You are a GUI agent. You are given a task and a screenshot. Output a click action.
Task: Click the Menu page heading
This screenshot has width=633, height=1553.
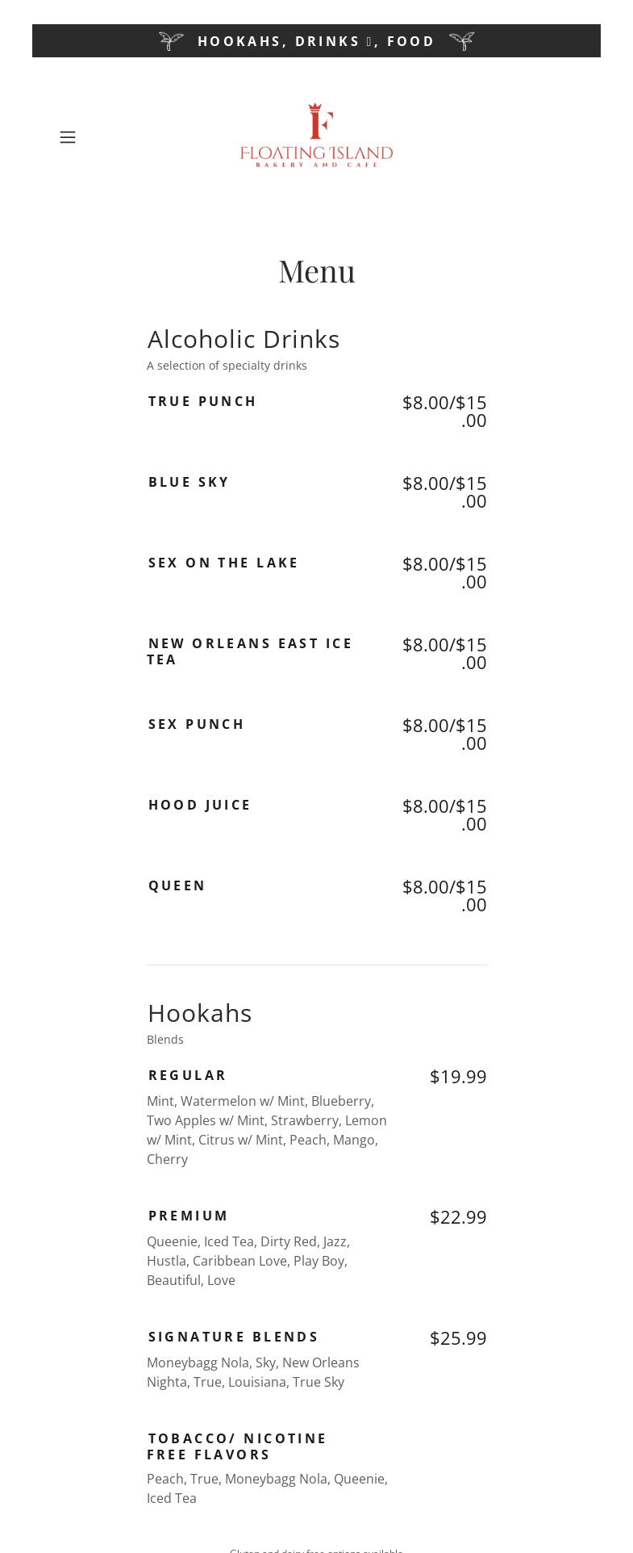click(x=316, y=271)
